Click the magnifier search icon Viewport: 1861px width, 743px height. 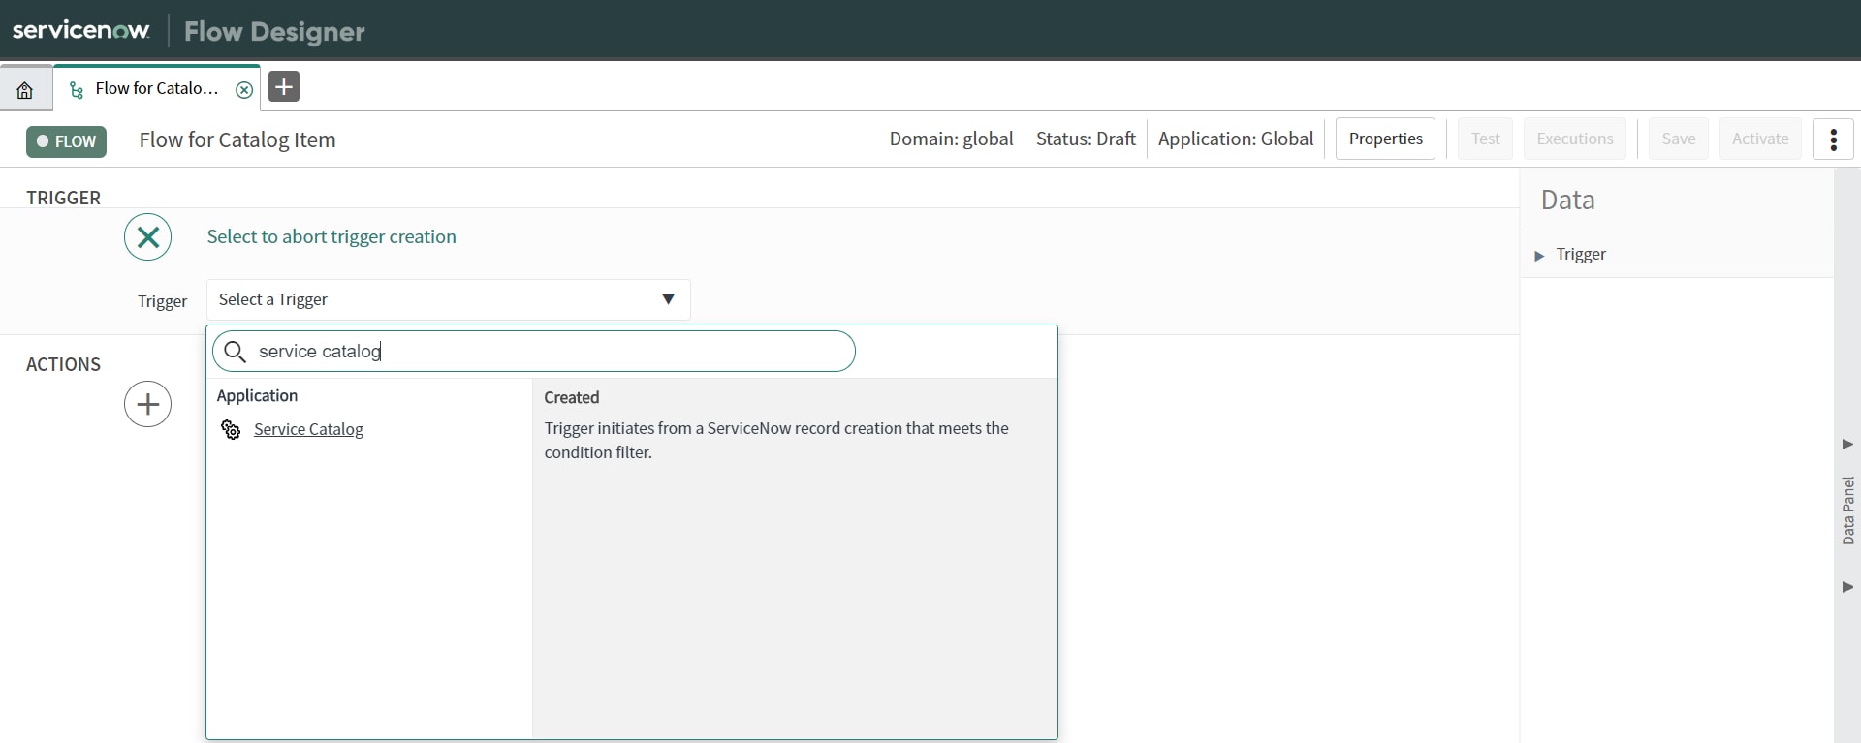pos(235,352)
